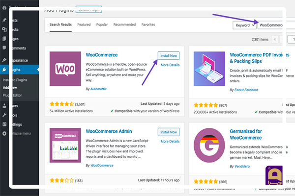Collapse the admin menu using arrow icon

pos(4,133)
